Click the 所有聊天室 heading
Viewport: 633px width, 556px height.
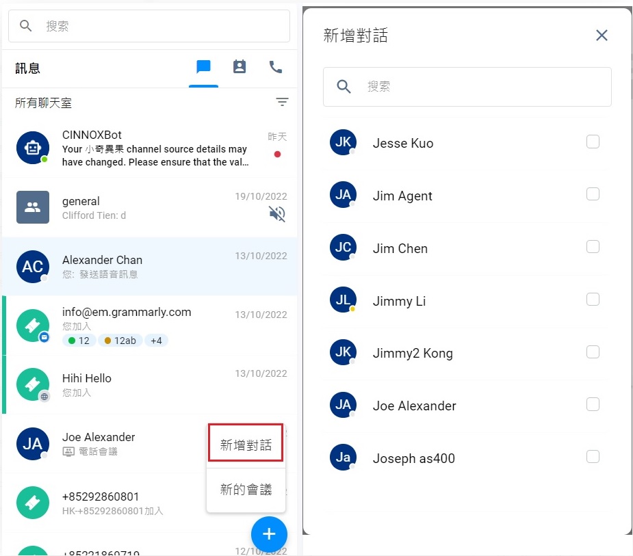coord(43,103)
